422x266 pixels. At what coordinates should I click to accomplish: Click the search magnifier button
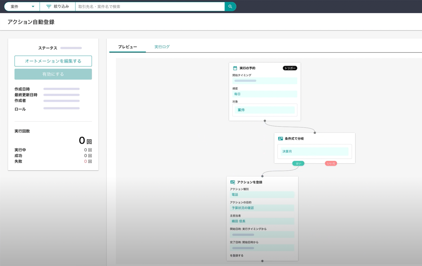click(230, 7)
